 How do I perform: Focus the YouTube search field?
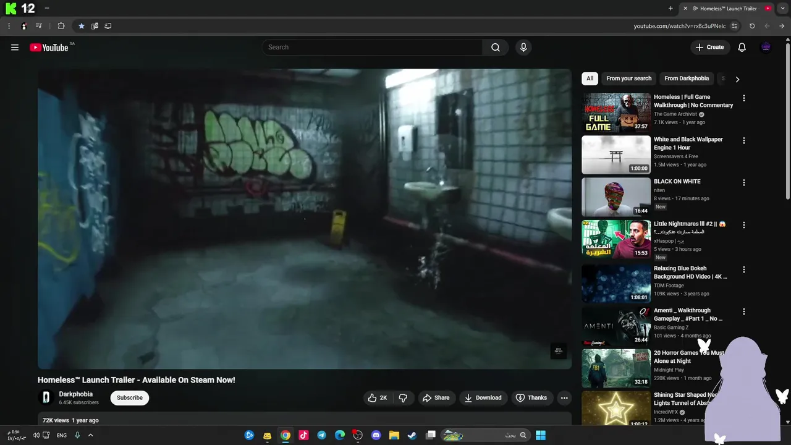(x=373, y=48)
